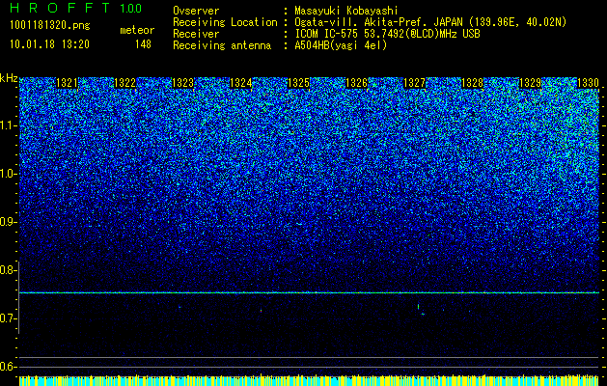The height and width of the screenshot is (386, 607).
Task: Click the receiver text ICOM IC-575
Action: pos(327,34)
